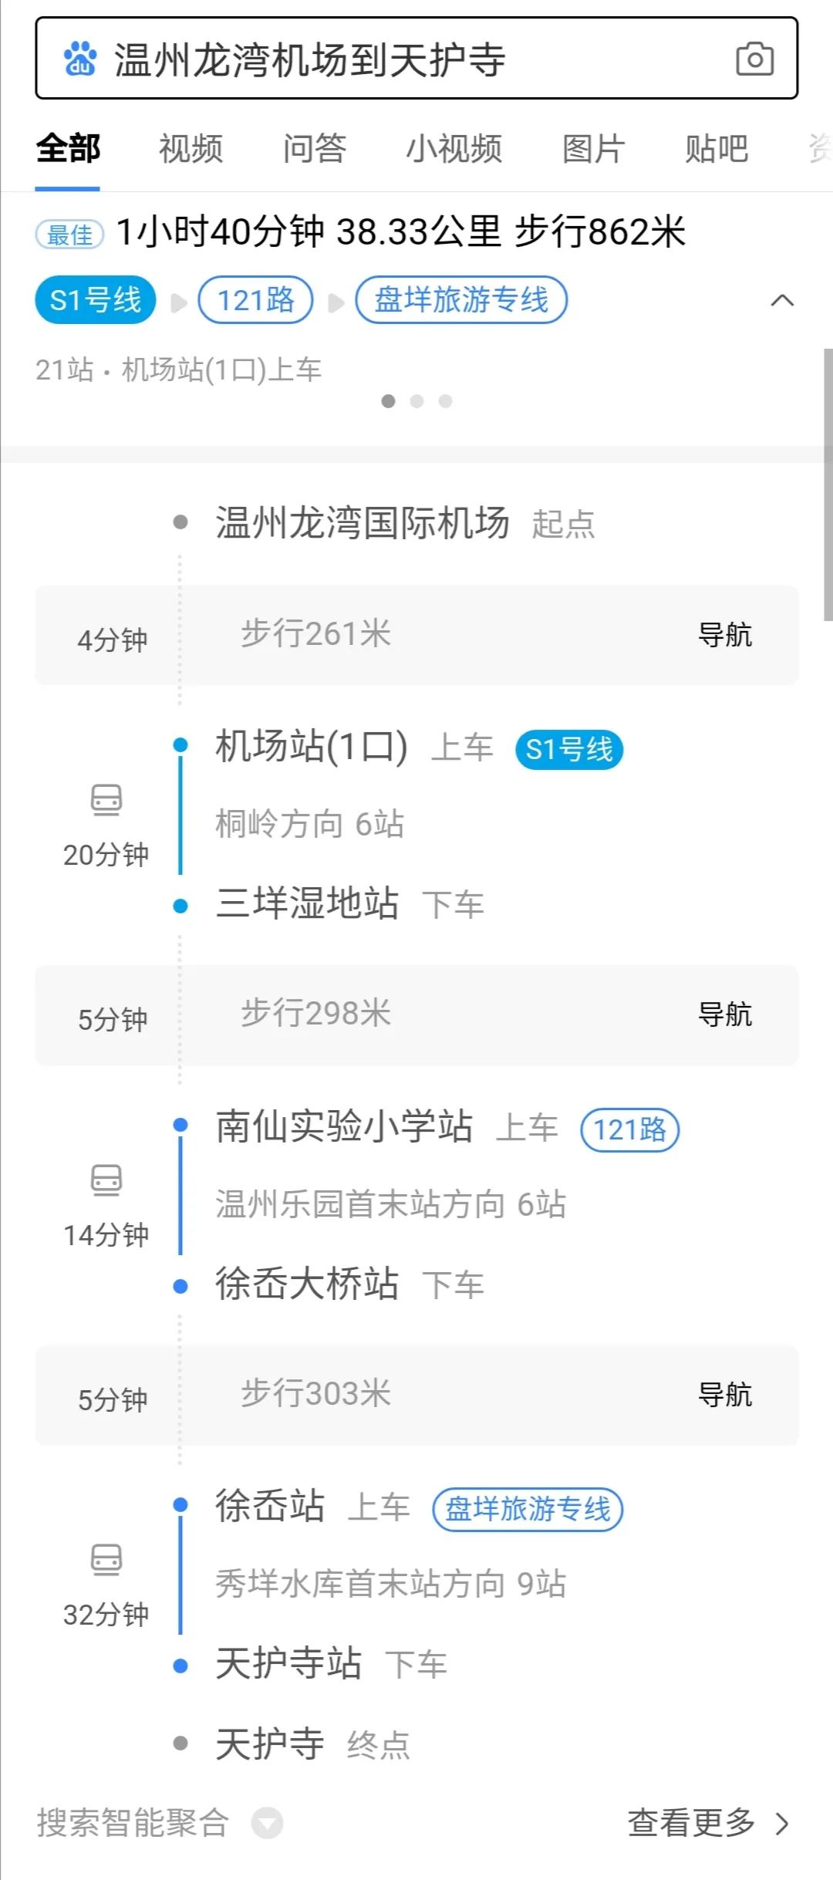833x1880 pixels.
Task: Click the 盘垟旅游专线 badge in summary
Action: pos(461,300)
